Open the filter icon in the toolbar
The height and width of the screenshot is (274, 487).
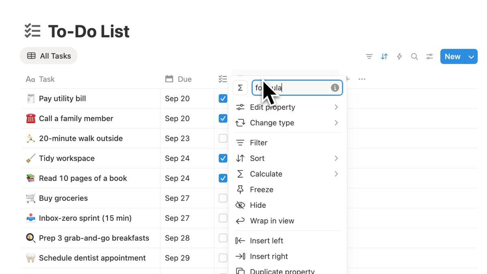tap(369, 56)
